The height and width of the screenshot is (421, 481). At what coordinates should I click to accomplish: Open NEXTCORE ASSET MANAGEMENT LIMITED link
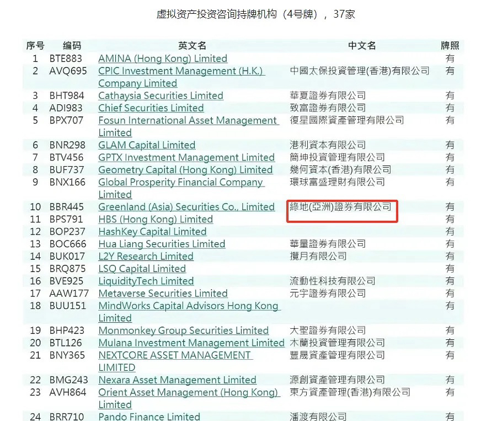[175, 361]
